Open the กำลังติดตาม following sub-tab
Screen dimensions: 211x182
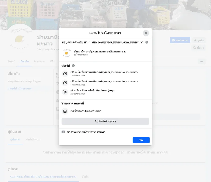click(x=33, y=139)
